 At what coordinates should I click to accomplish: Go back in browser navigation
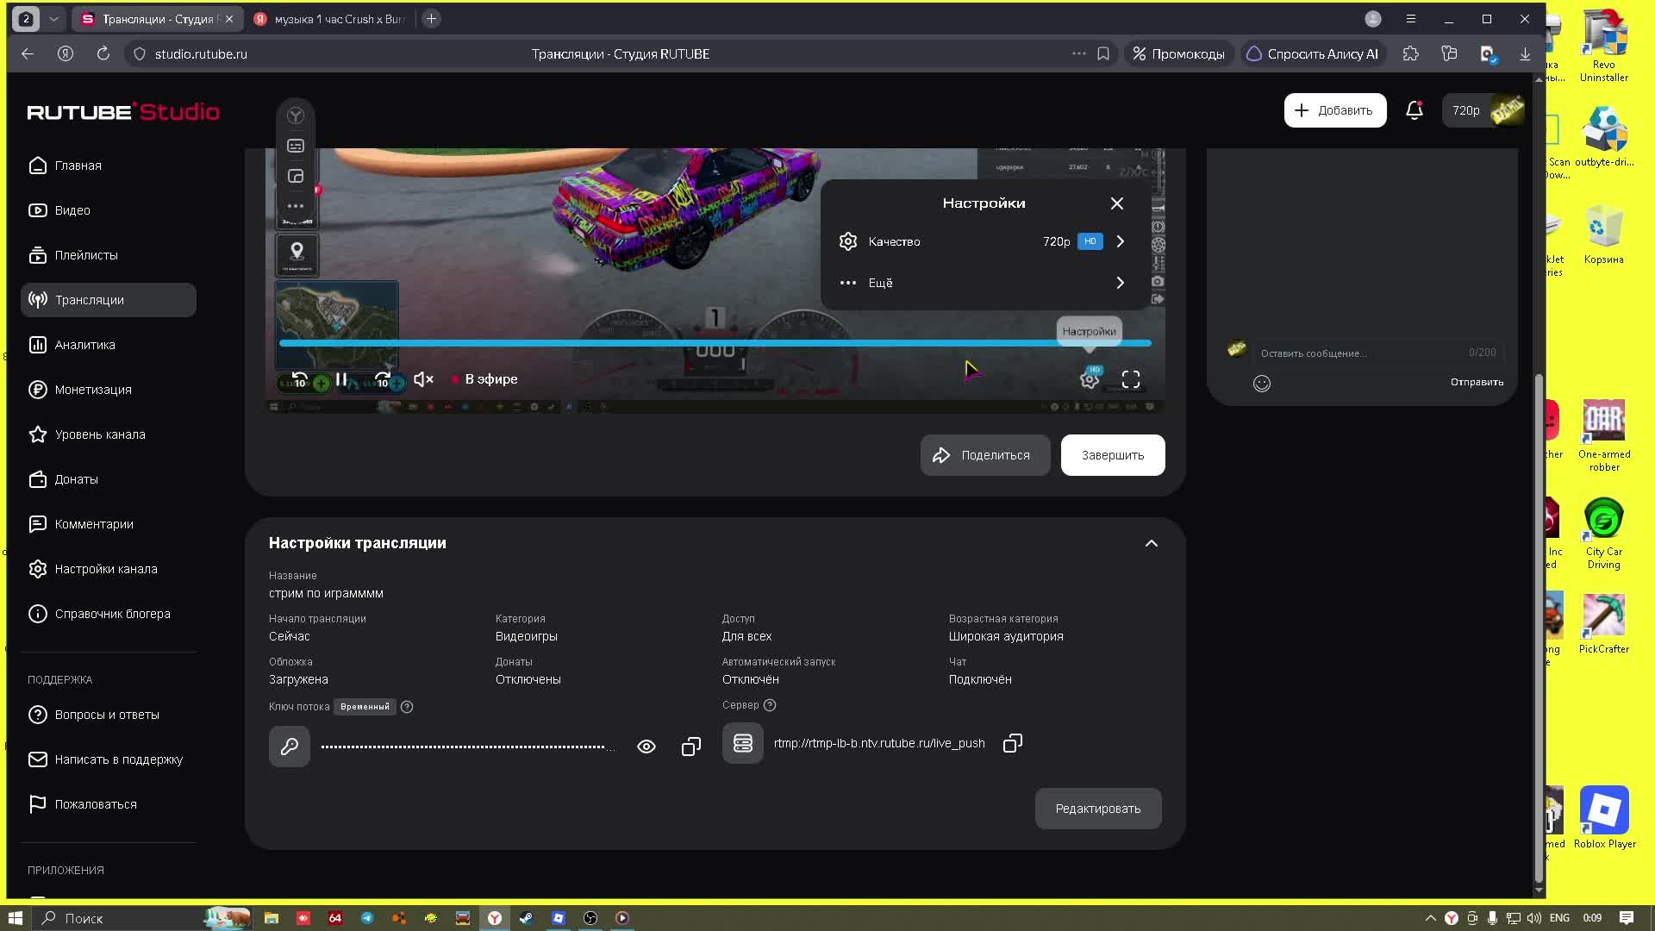[28, 53]
